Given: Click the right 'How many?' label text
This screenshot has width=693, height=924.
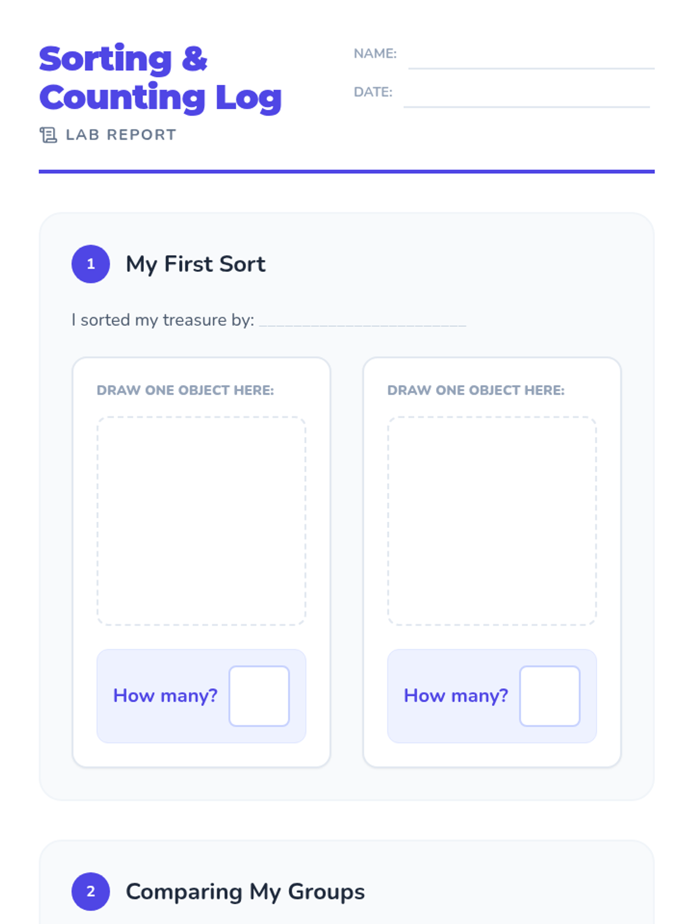Looking at the screenshot, I should click(456, 695).
